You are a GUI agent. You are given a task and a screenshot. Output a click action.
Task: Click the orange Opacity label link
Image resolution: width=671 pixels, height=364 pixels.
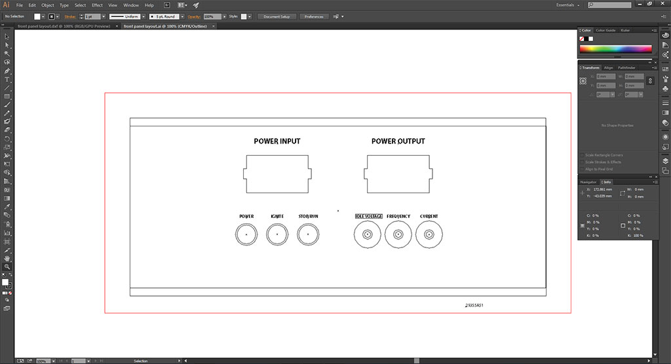point(194,16)
